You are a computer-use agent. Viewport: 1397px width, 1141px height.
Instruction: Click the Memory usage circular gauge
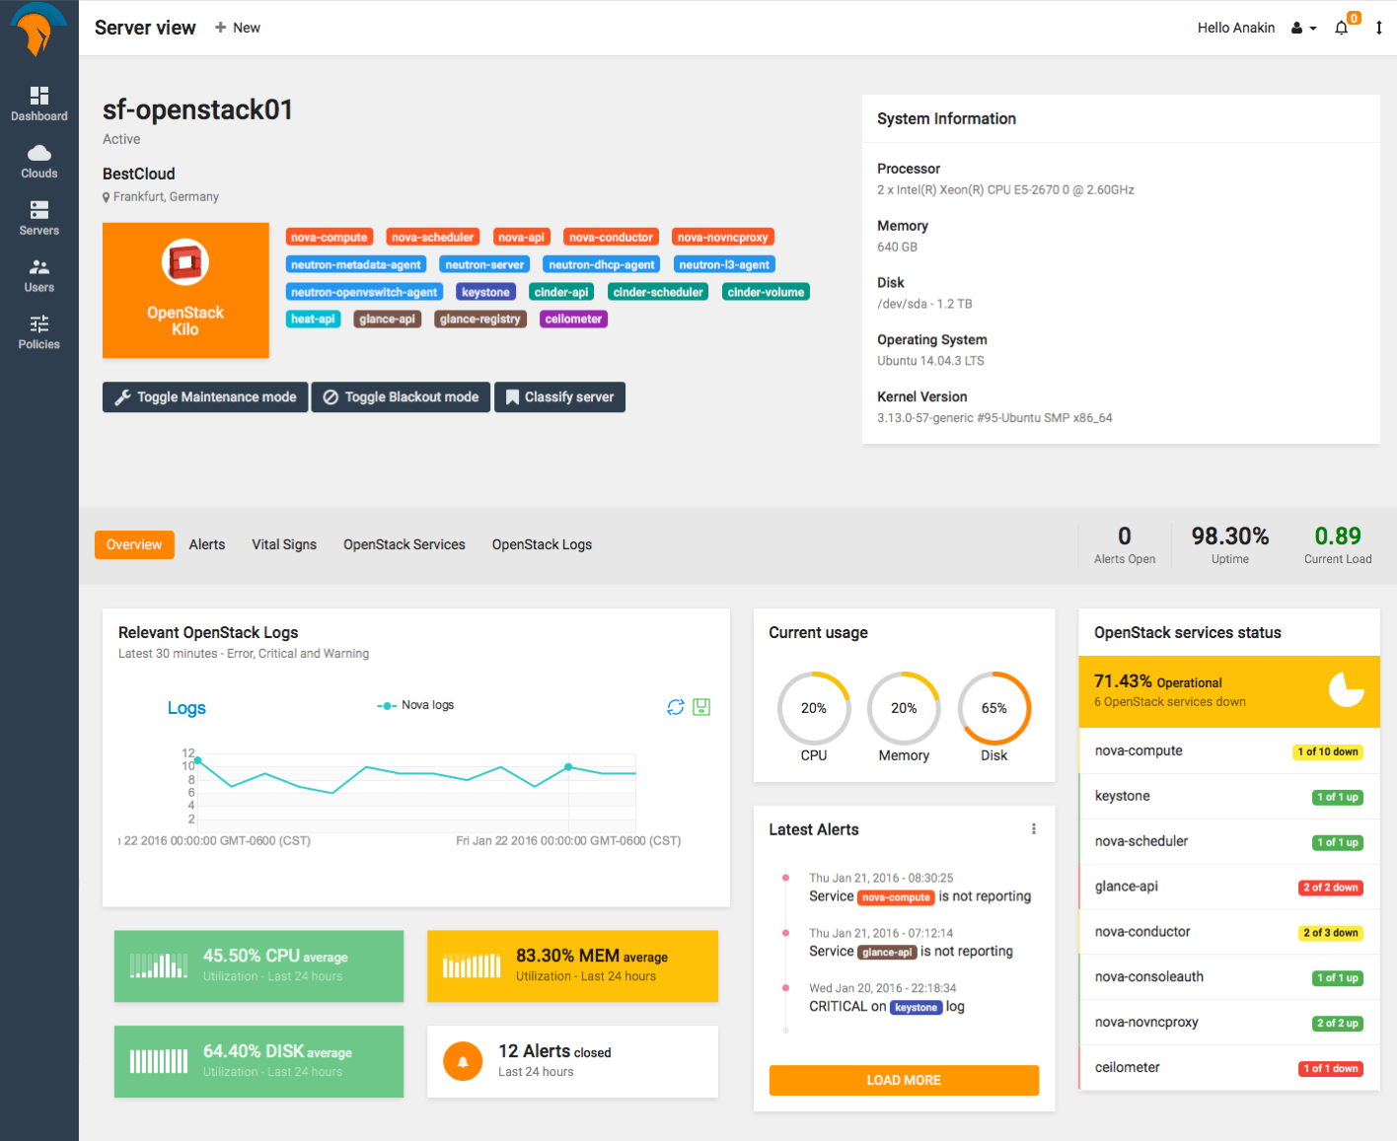point(904,708)
